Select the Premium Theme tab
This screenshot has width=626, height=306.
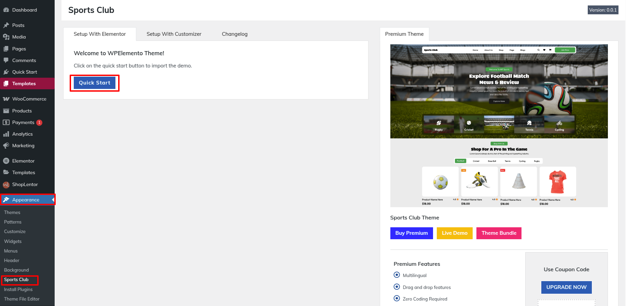(x=404, y=34)
